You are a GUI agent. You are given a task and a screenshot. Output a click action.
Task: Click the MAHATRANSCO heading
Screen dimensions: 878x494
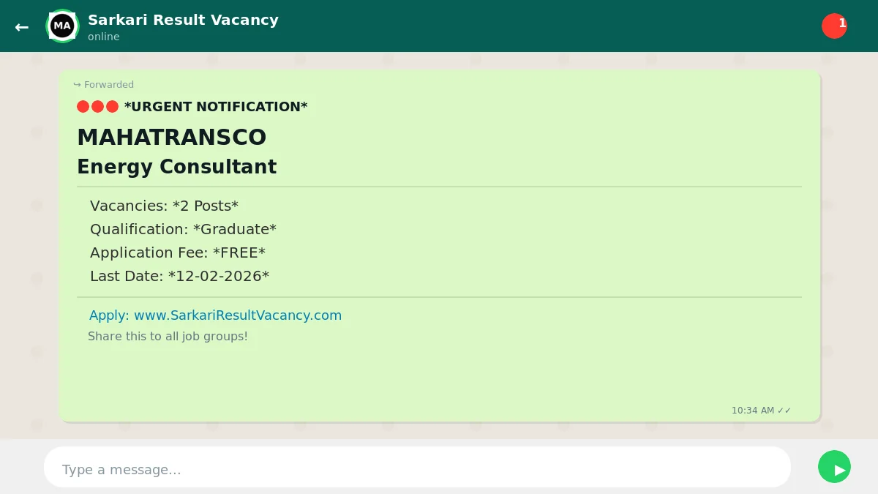[x=172, y=138]
